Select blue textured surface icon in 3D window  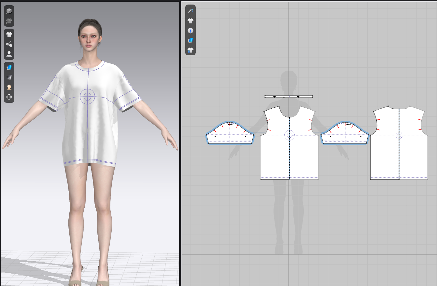click(x=9, y=67)
